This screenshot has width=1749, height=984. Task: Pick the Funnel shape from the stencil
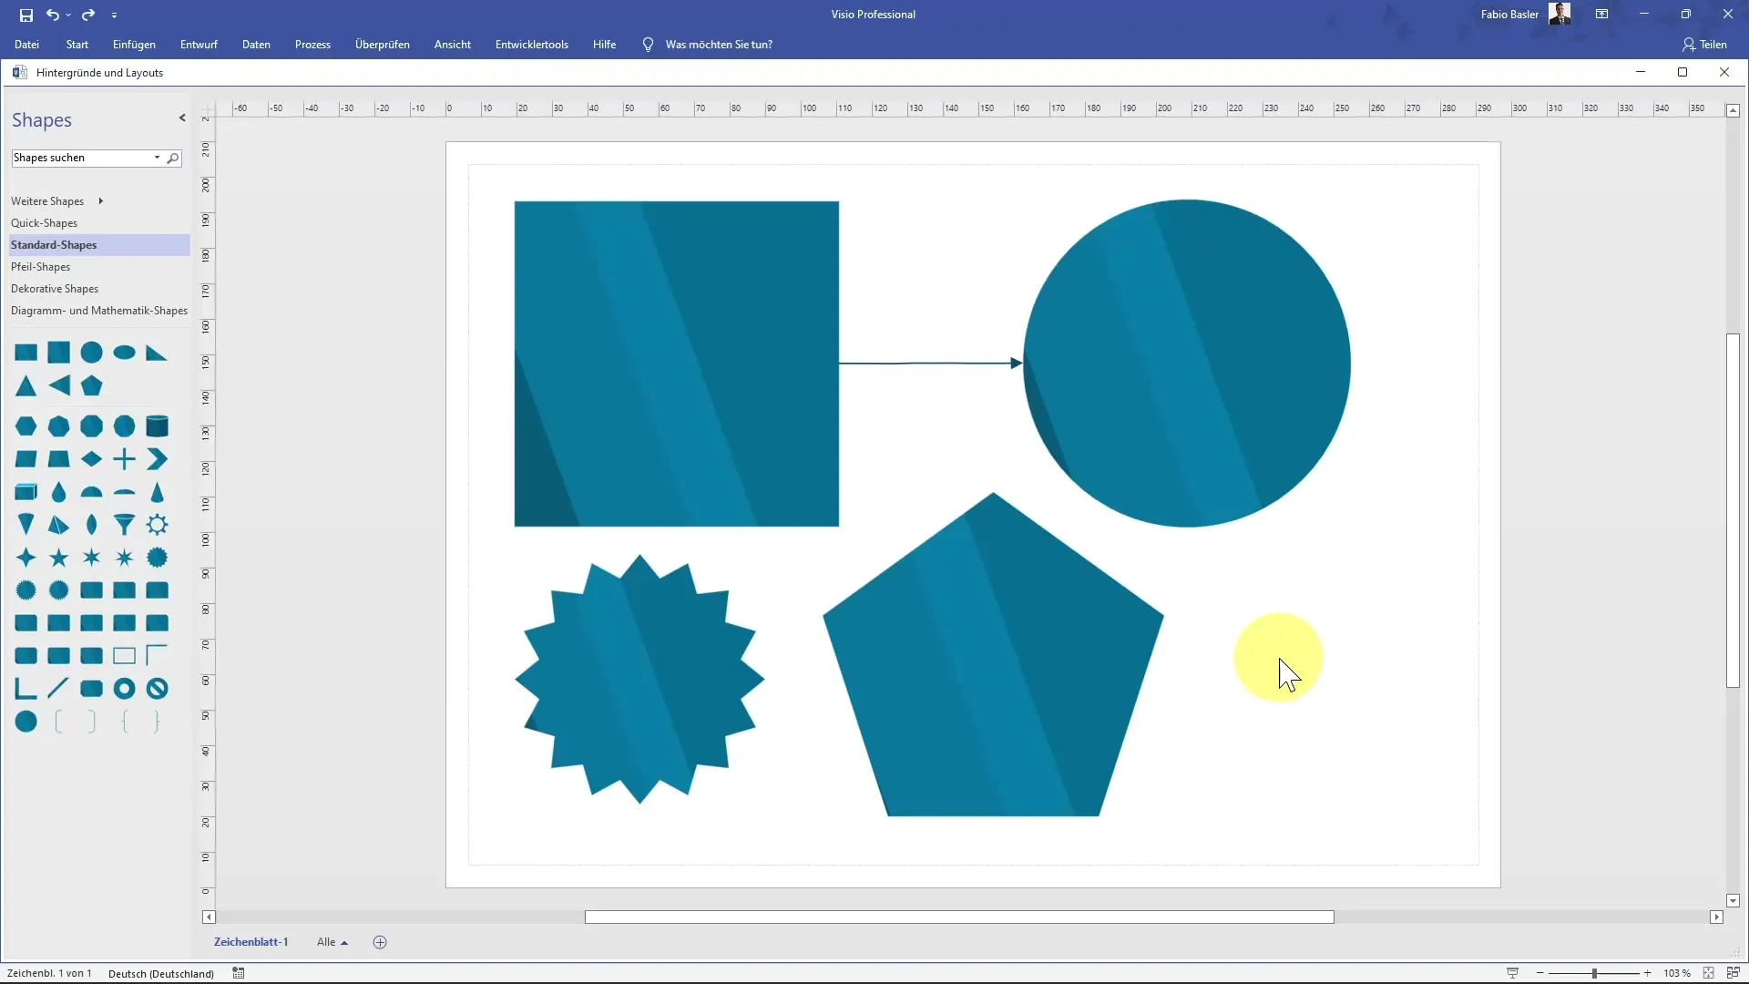pos(124,525)
